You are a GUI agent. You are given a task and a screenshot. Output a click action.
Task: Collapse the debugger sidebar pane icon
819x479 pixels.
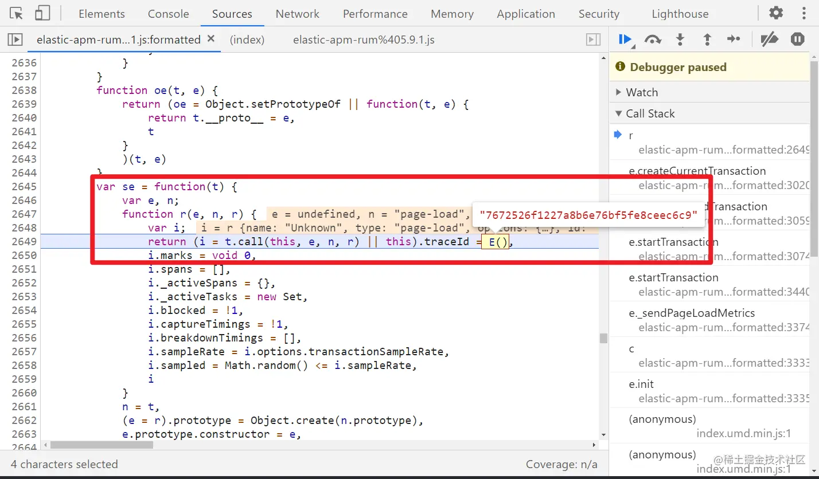593,40
